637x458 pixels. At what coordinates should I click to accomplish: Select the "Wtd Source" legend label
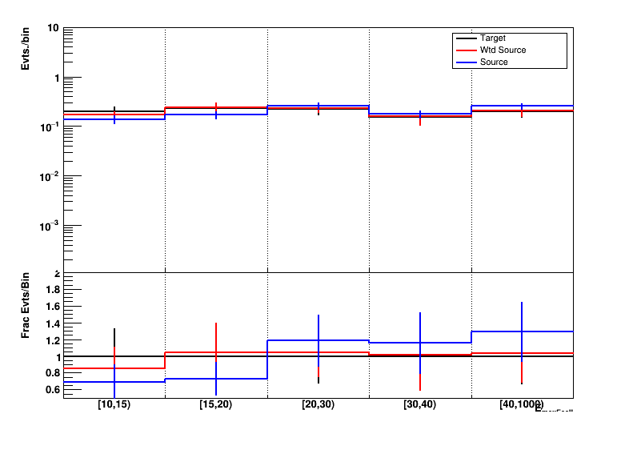[x=503, y=50]
